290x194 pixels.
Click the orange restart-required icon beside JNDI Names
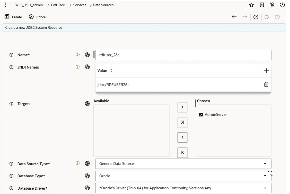click(78, 67)
